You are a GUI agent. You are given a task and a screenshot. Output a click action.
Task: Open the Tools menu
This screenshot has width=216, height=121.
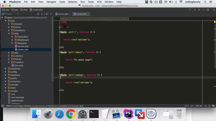[91, 2]
